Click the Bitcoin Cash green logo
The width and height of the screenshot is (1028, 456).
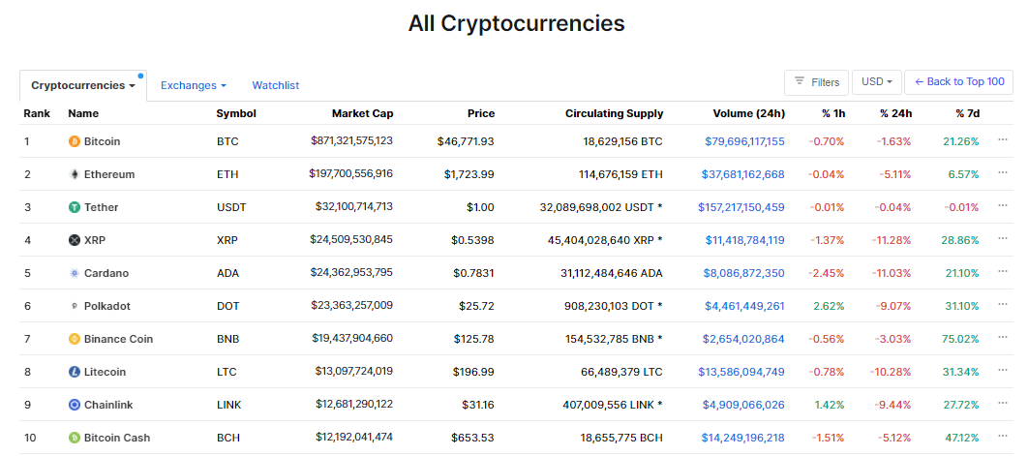(x=75, y=438)
